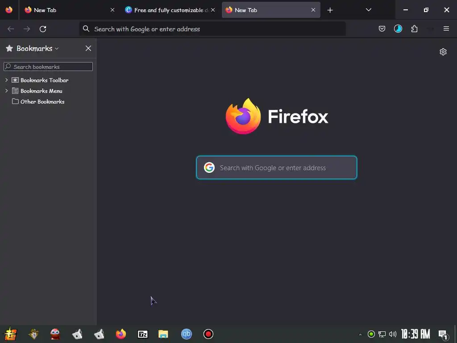Close the Bookmarks sidebar
The image size is (457, 343).
point(88,48)
